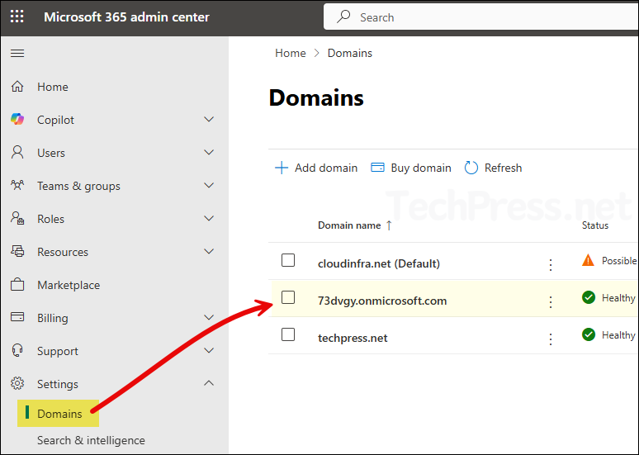Expand the Users menu chevron
This screenshot has height=455, width=639.
pos(209,153)
